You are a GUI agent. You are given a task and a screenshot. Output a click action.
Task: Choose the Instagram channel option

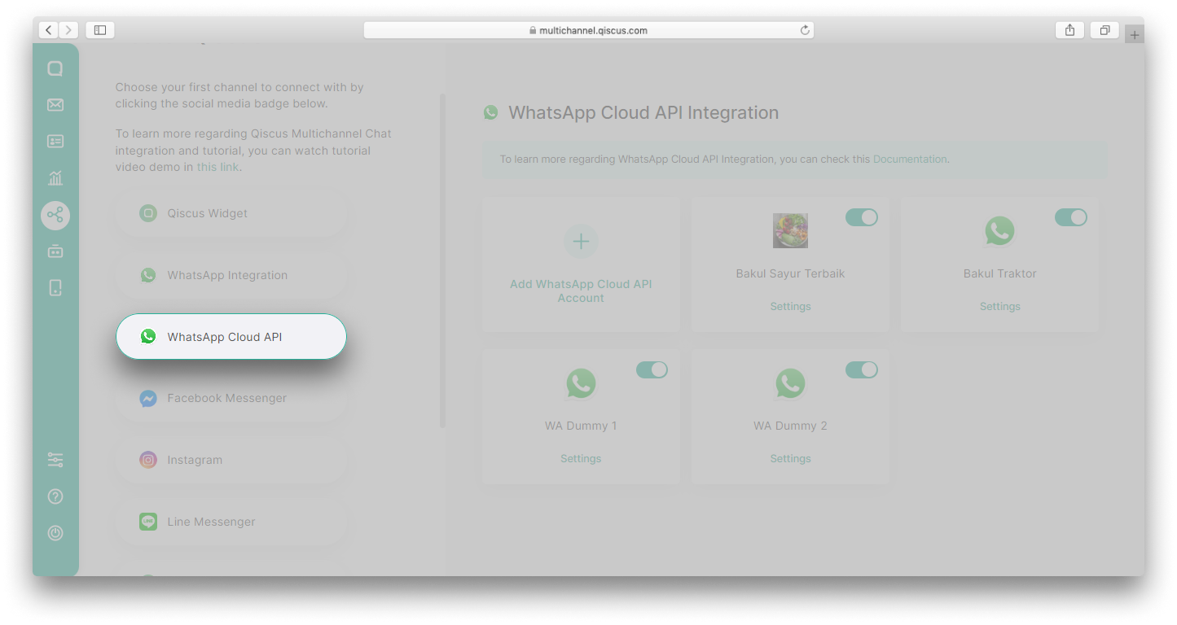[x=231, y=460]
